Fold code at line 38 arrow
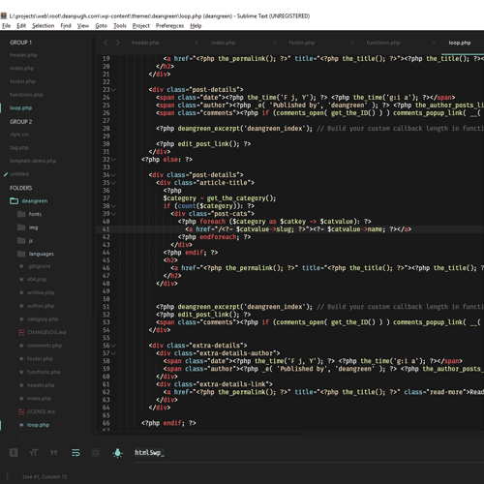This screenshot has height=484, width=484. [113, 206]
